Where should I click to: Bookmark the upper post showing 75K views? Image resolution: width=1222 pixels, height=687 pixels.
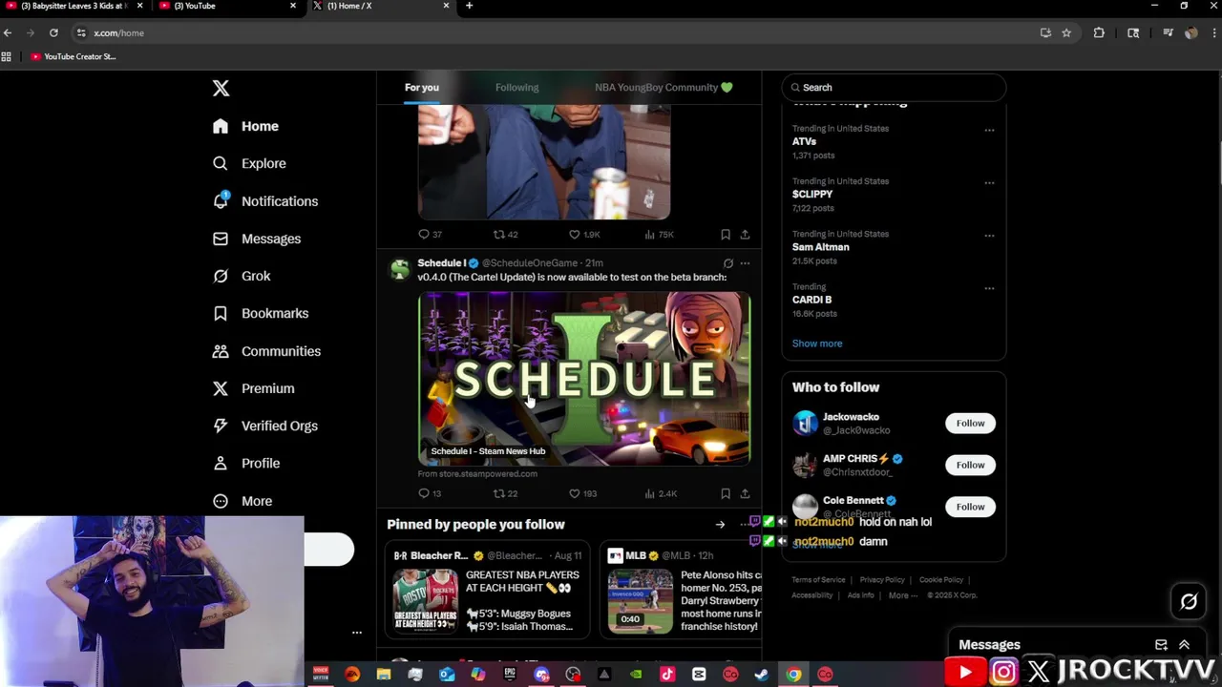(726, 234)
